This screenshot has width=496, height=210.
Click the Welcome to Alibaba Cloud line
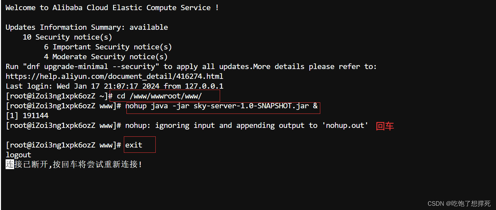pos(112,8)
